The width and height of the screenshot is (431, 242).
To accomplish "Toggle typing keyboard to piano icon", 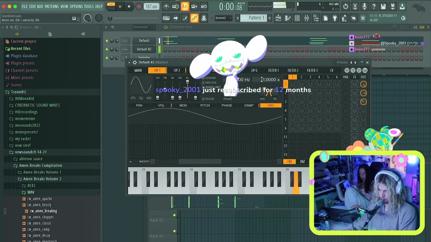I will point(166,18).
